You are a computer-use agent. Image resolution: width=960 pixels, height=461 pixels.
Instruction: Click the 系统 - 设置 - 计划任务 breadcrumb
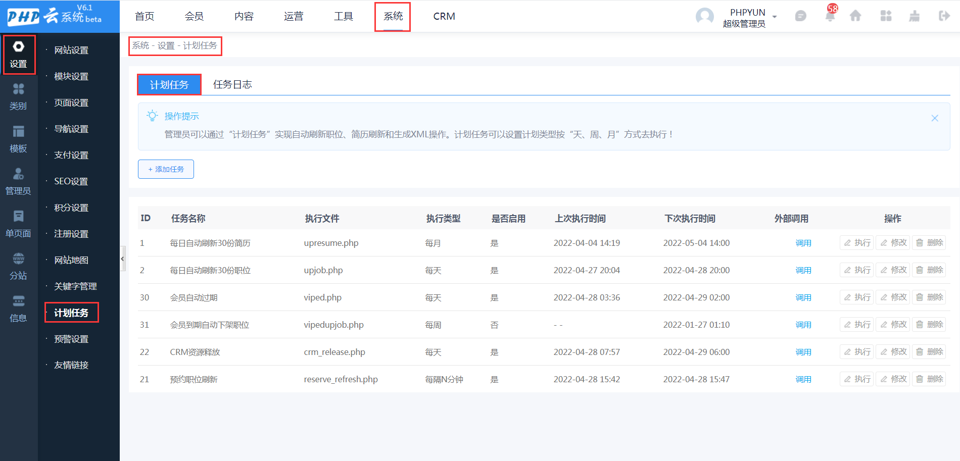point(175,45)
